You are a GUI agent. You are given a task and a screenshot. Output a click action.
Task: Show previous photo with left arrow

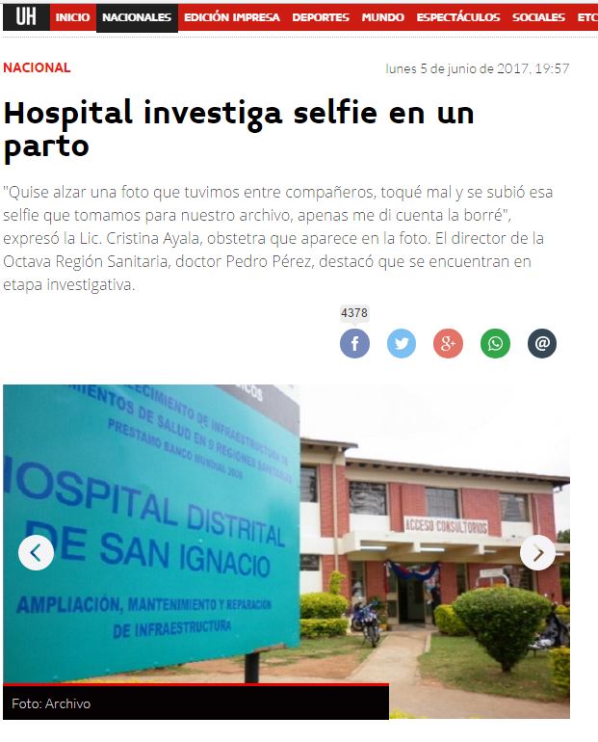[36, 552]
